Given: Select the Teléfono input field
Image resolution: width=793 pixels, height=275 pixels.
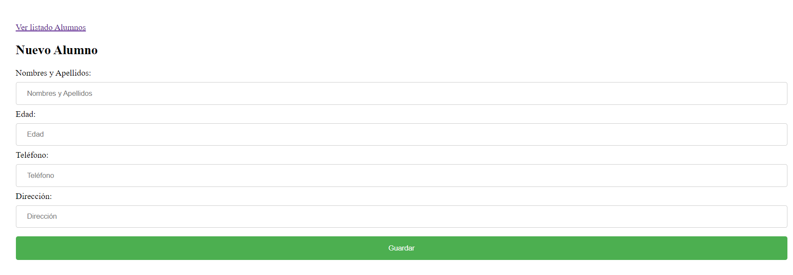Looking at the screenshot, I should (x=401, y=175).
